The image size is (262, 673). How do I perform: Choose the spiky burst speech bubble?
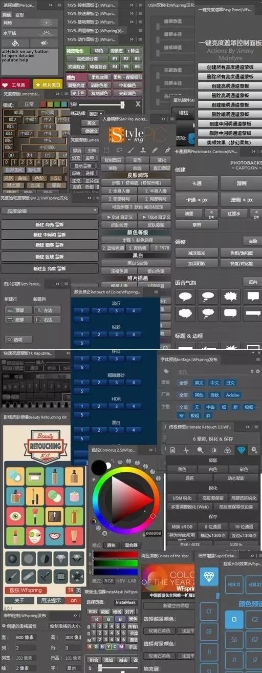[x=230, y=296]
